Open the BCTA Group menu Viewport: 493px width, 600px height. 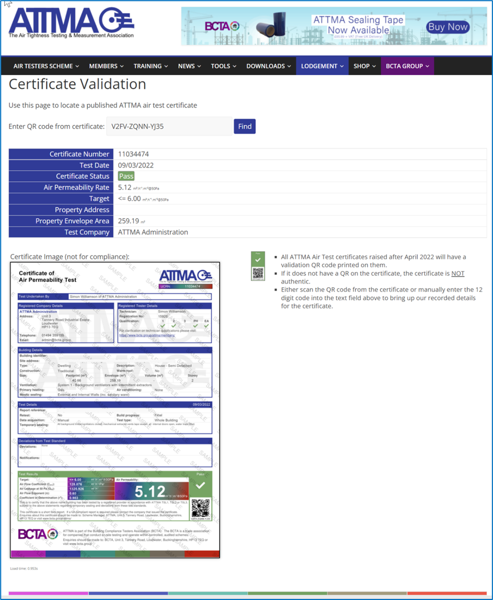point(407,66)
